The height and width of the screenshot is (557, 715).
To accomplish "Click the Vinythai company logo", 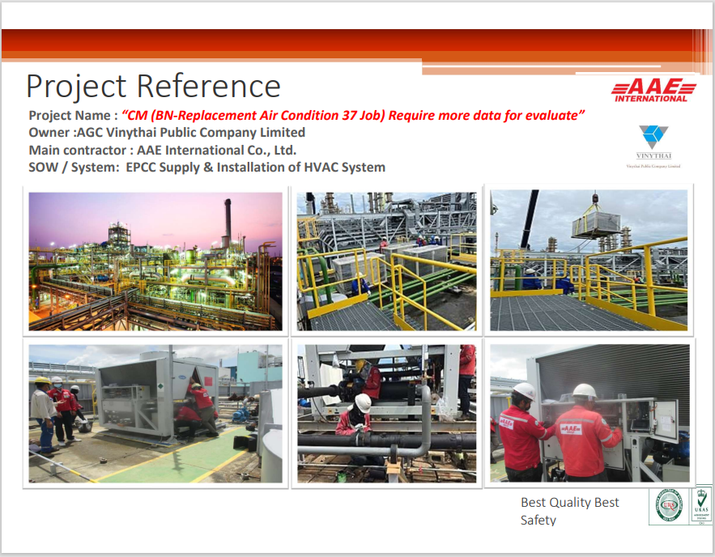I will click(653, 144).
